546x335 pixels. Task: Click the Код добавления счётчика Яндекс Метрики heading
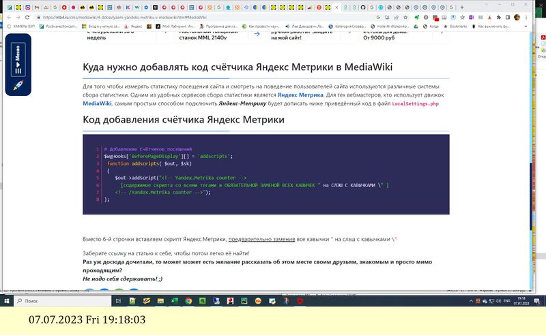coord(184,119)
